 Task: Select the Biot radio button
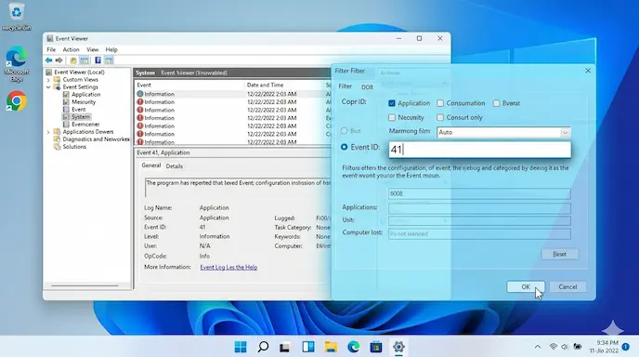tap(344, 131)
